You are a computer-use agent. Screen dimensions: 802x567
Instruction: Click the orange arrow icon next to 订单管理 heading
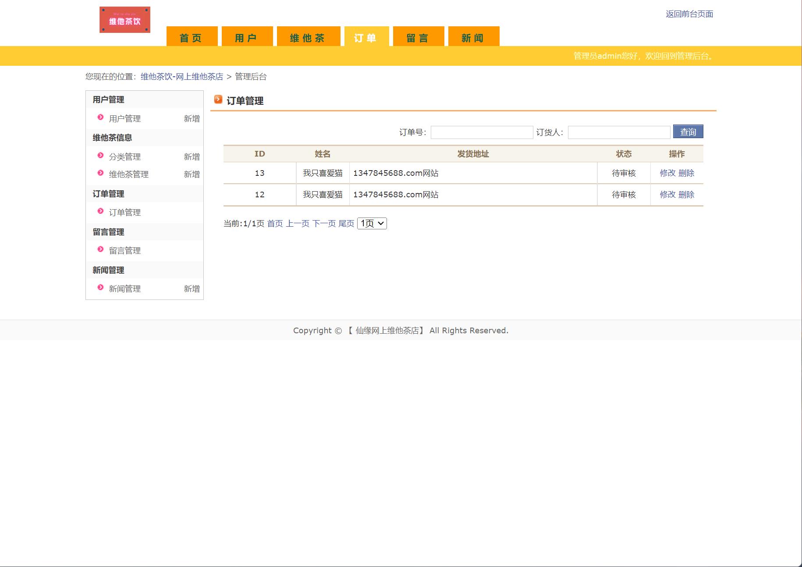[x=218, y=100]
